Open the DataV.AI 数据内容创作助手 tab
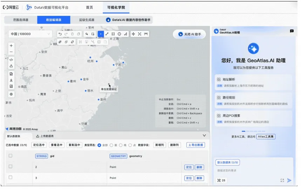This screenshot has width=301, height=189. point(128,20)
